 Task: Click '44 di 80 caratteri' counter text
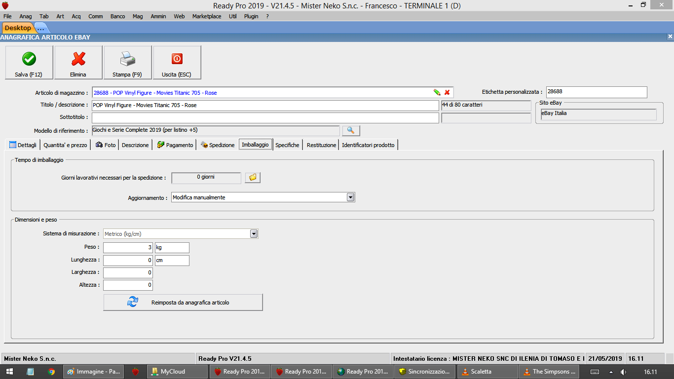463,105
